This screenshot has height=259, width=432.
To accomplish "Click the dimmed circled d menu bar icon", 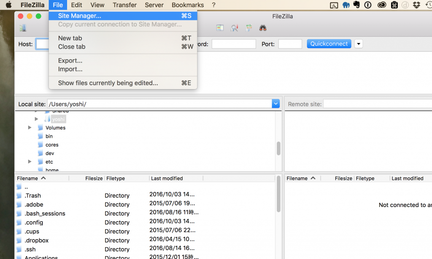I will click(405, 5).
